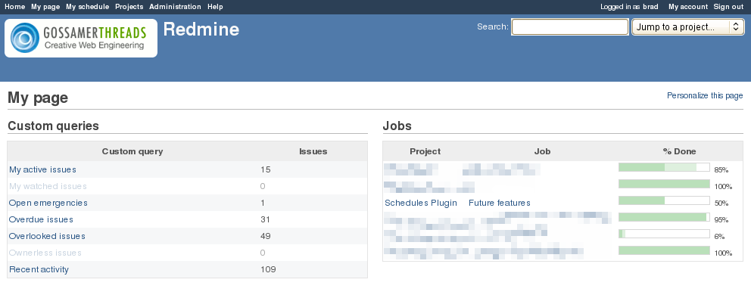Open the Home menu item
Viewport: 751px width, 295px height.
coord(14,7)
